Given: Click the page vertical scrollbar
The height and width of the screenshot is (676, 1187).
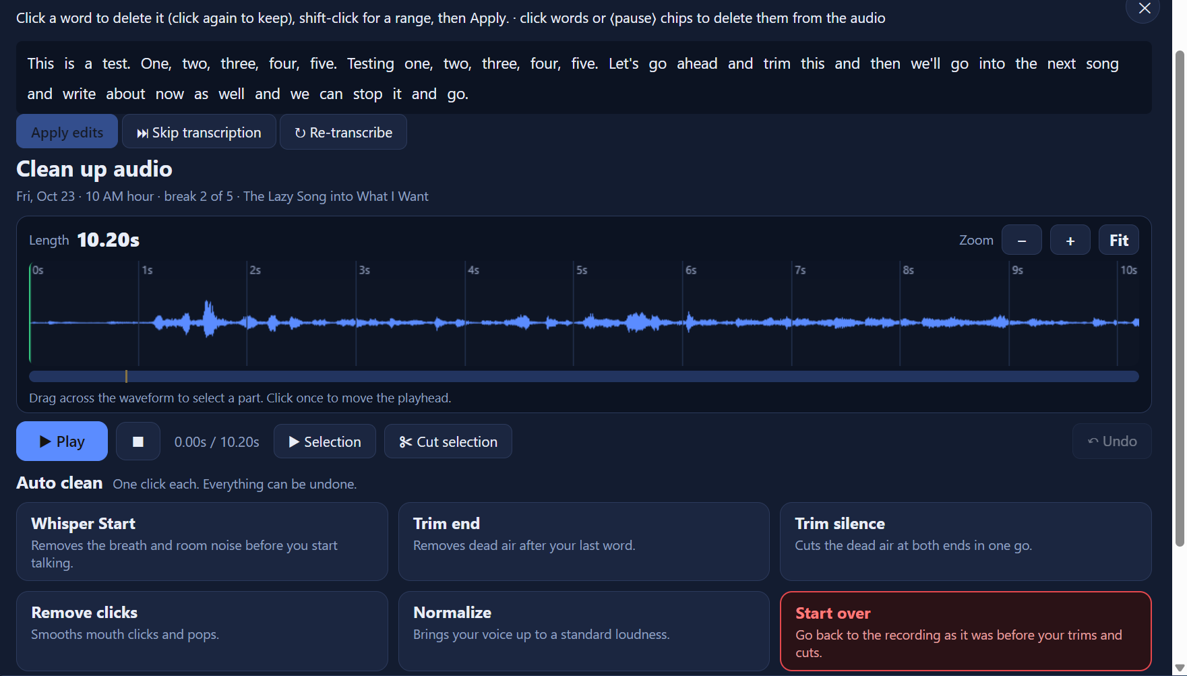Looking at the screenshot, I should [x=1180, y=298].
